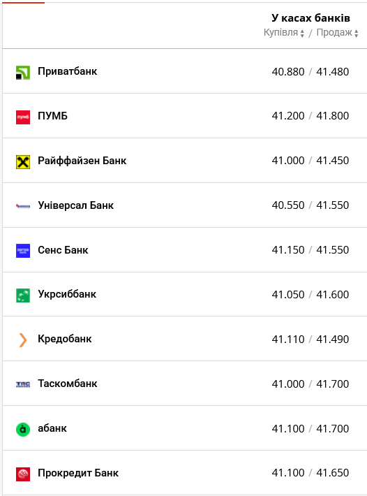
Task: Open the Укрсиббанк name link
Action: [67, 294]
